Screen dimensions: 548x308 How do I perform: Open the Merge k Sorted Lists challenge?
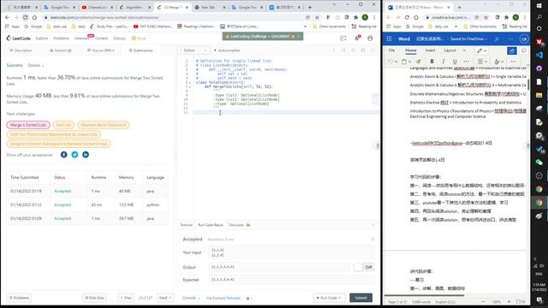[28, 125]
